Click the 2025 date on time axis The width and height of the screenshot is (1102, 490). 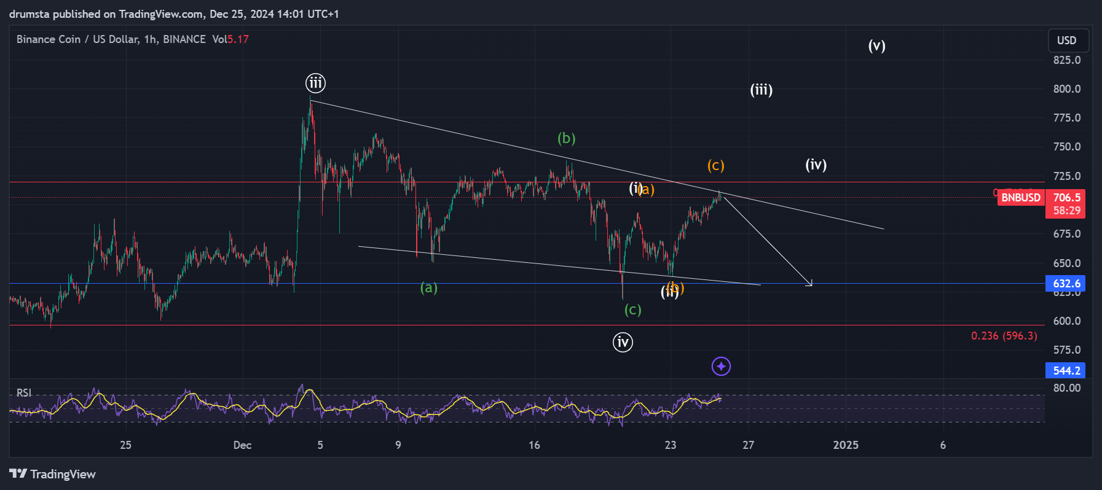[845, 445]
